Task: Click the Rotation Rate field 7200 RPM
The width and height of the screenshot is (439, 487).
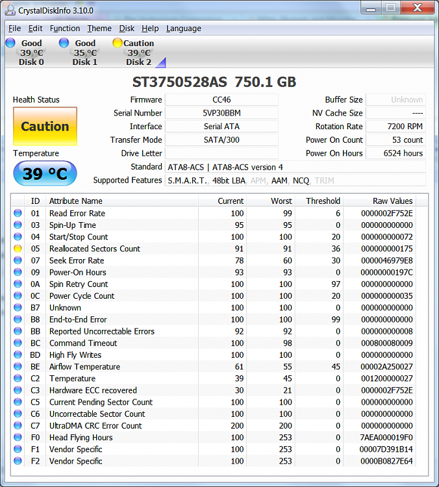Action: [396, 127]
